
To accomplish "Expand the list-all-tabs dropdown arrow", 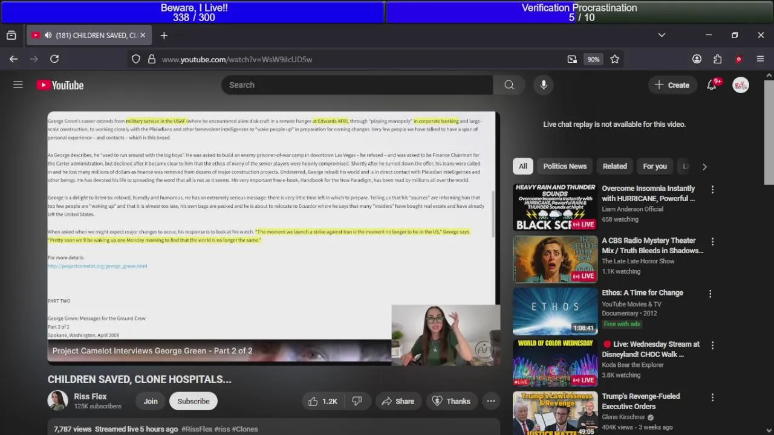I will (662, 35).
